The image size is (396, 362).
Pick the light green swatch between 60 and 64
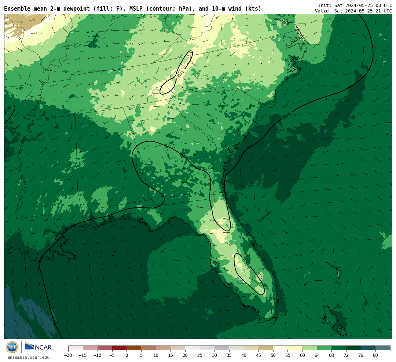[310, 348]
